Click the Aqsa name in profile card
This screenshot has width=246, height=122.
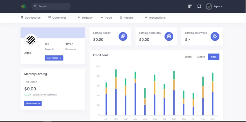pyautogui.click(x=28, y=53)
